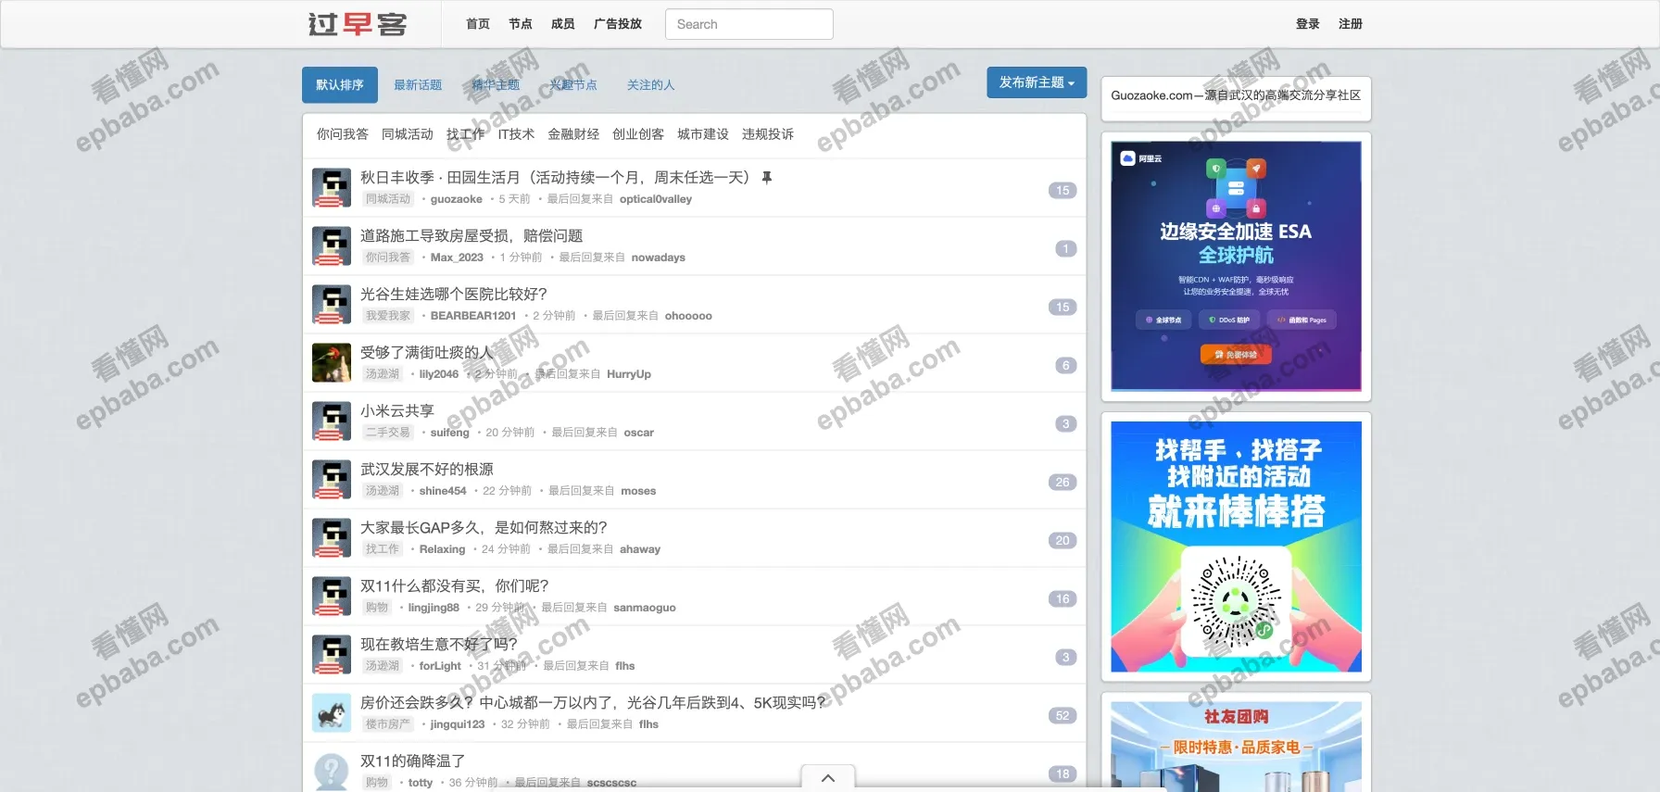Viewport: 1660px width, 792px height.
Task: Open topic 光谷生娃选哪个医院比较好？
Action: (454, 294)
